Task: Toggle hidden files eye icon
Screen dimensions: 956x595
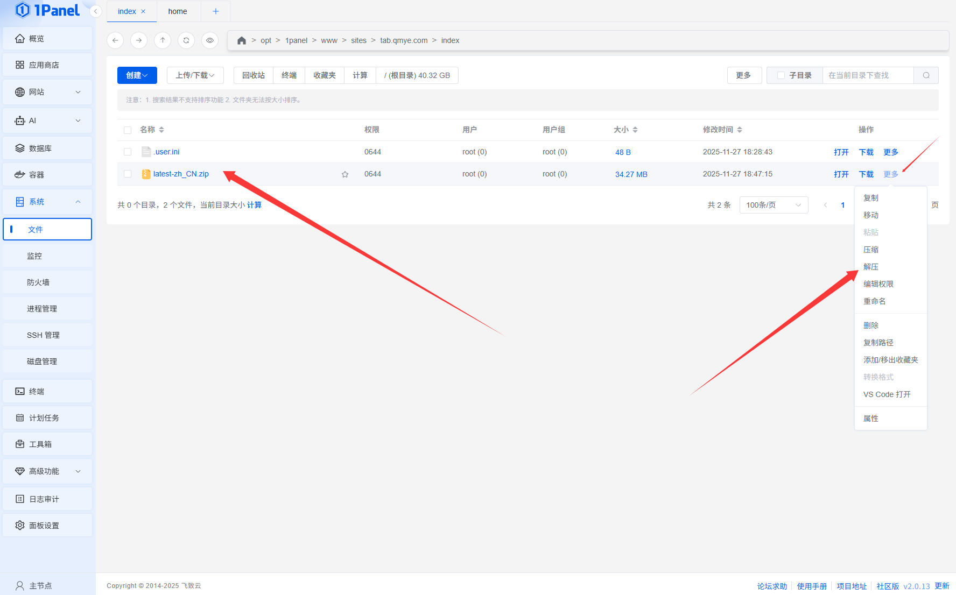Action: (x=210, y=40)
